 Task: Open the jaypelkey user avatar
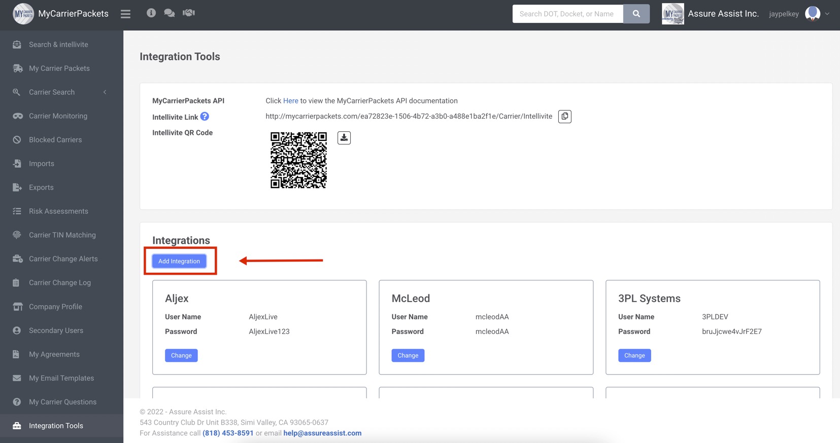tap(813, 13)
